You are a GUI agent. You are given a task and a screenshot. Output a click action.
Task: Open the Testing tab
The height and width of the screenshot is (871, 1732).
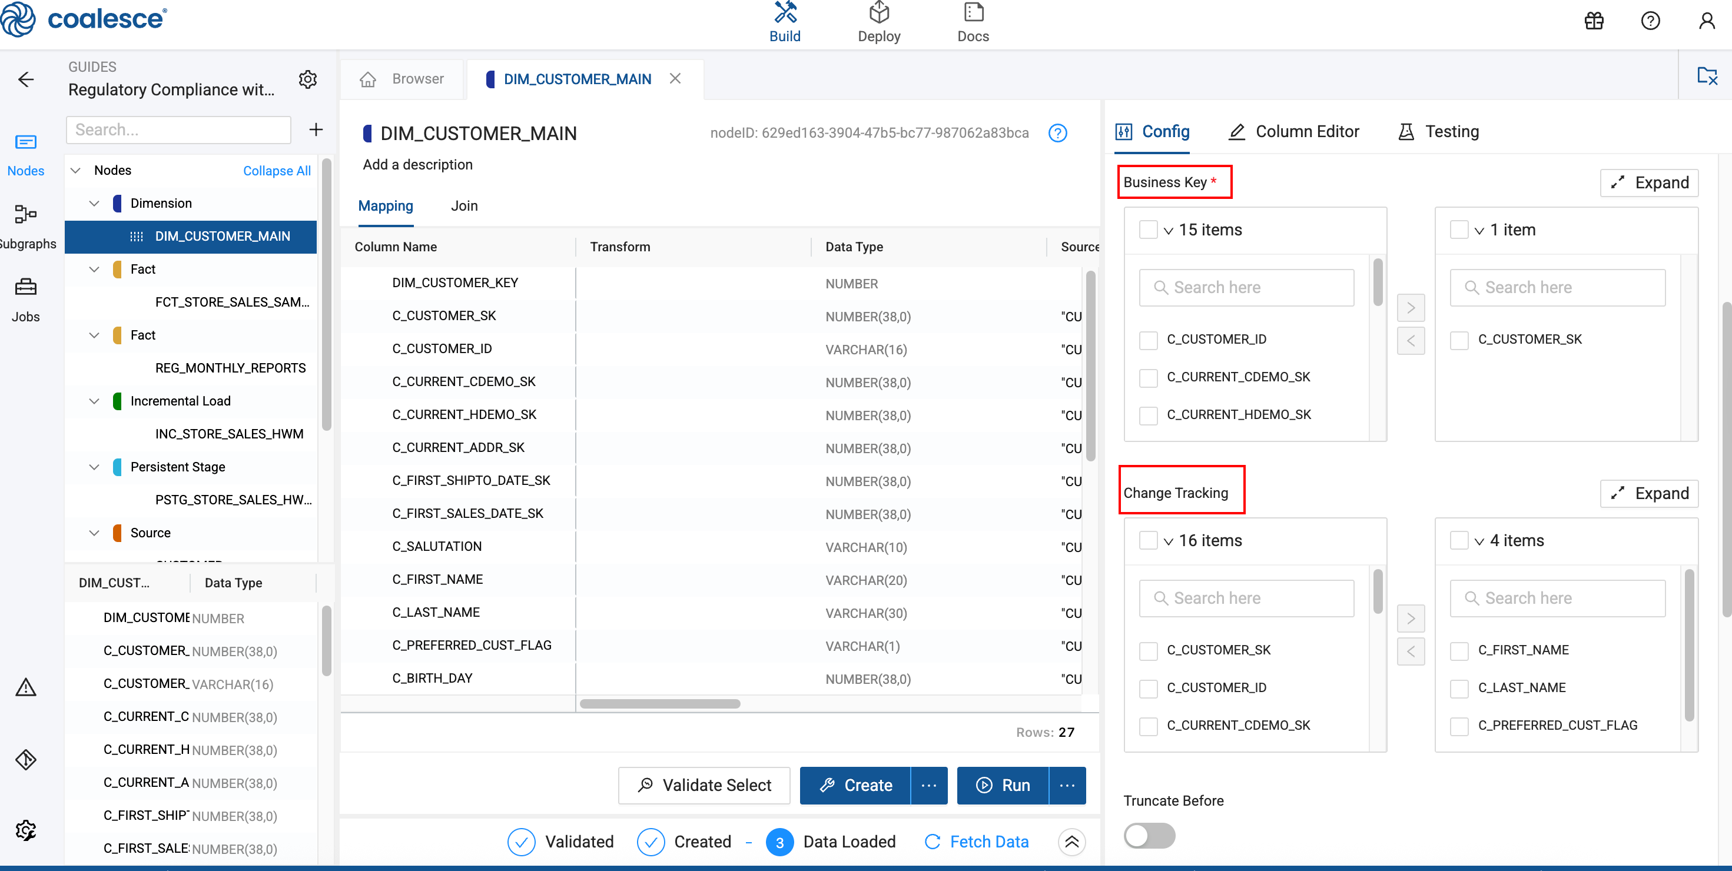pyautogui.click(x=1438, y=131)
